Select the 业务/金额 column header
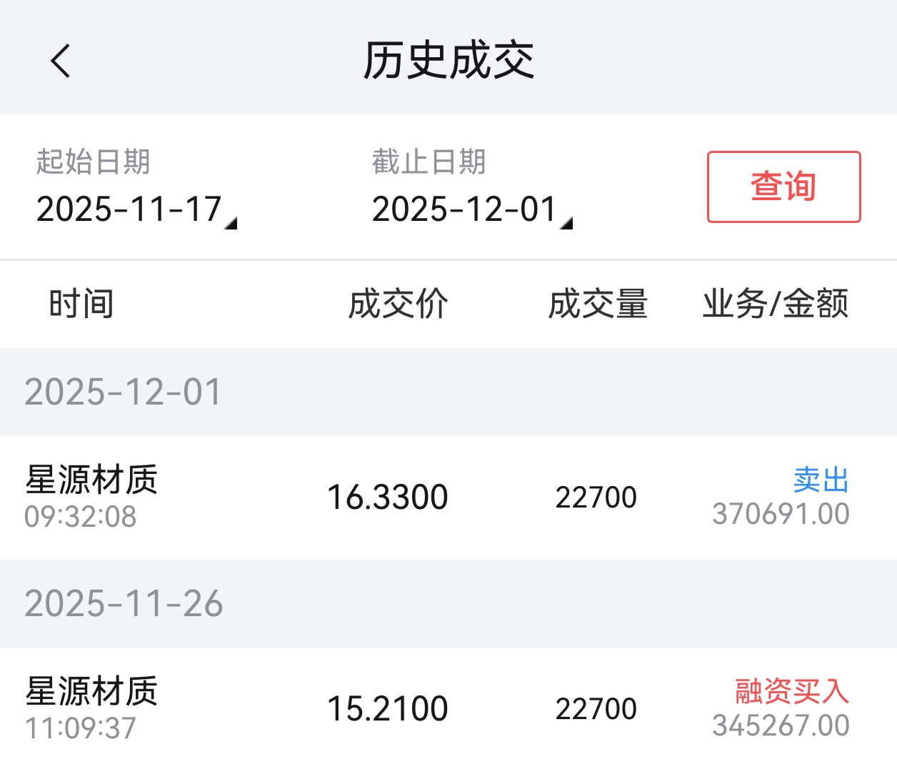The height and width of the screenshot is (777, 897). pos(776,304)
